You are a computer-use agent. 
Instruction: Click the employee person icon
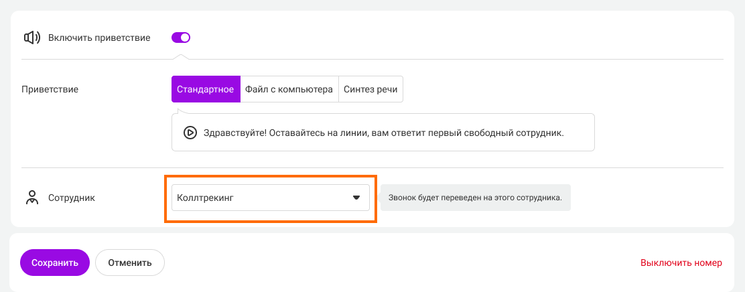click(x=31, y=198)
